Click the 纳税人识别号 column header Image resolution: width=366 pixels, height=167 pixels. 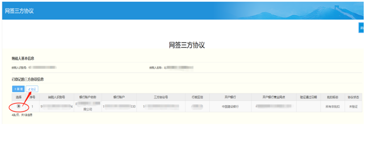click(x=57, y=97)
